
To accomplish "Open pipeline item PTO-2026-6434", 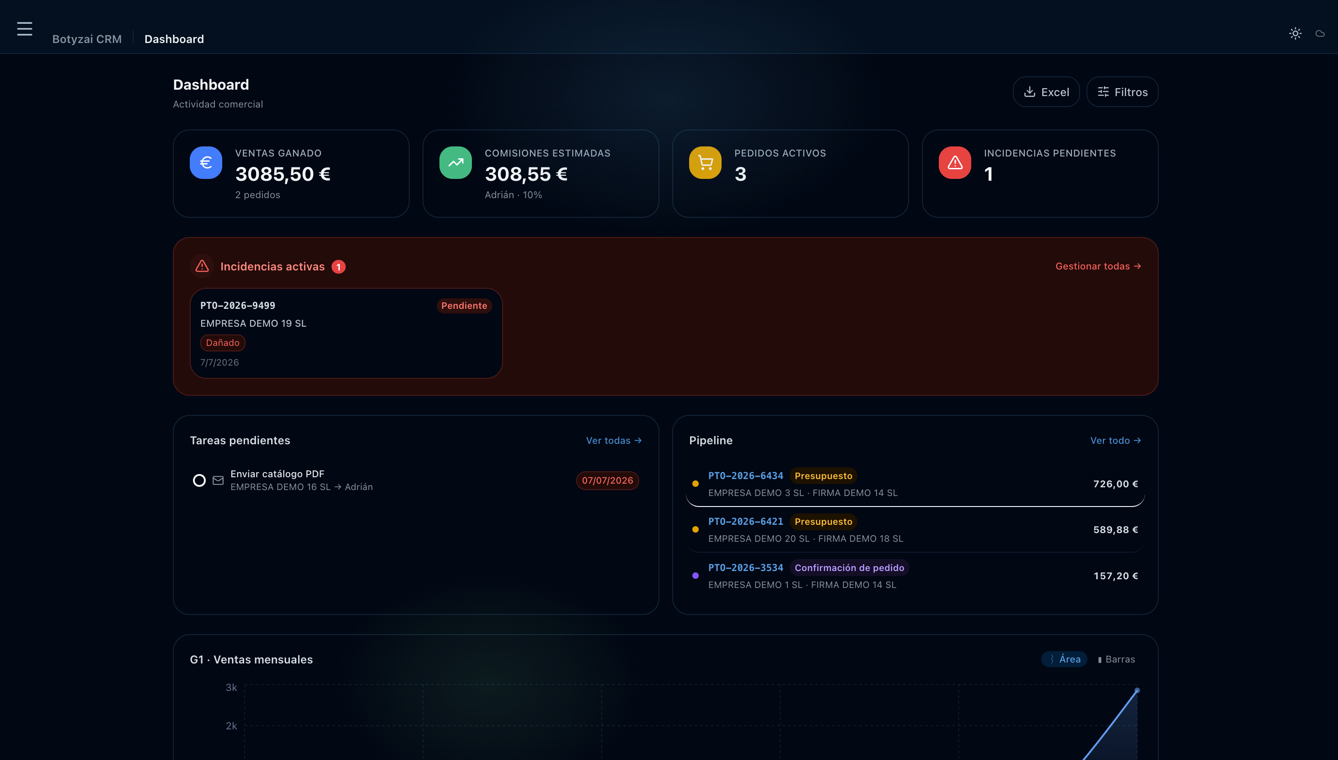I will (x=915, y=484).
